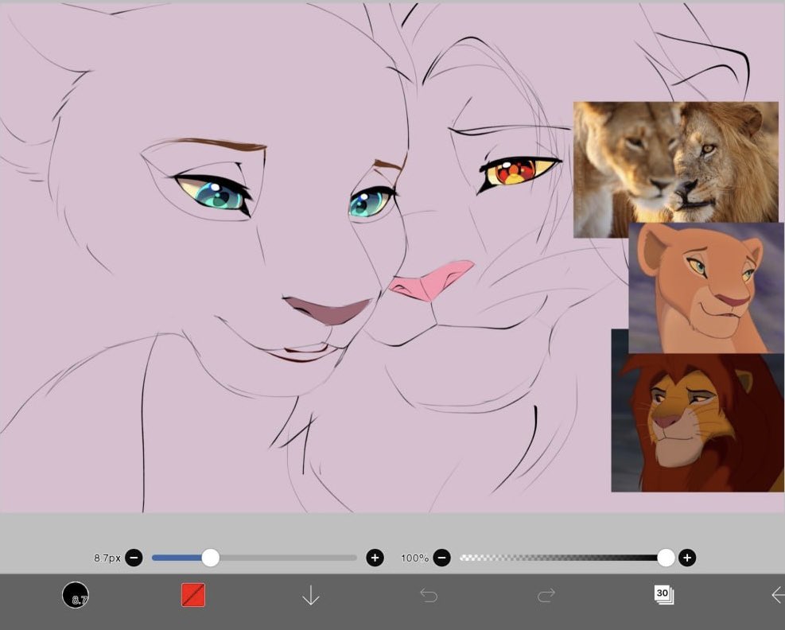785x630 pixels.
Task: Open the active color swatch with red slash
Action: click(192, 593)
